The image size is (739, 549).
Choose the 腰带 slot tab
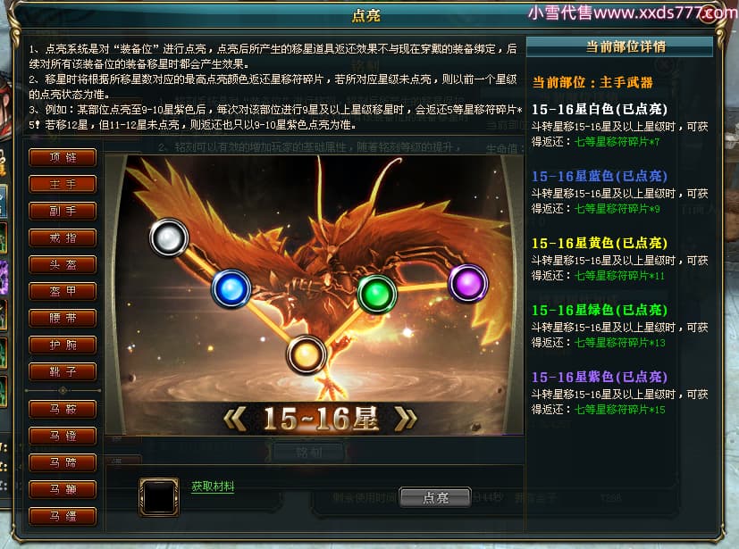point(63,319)
